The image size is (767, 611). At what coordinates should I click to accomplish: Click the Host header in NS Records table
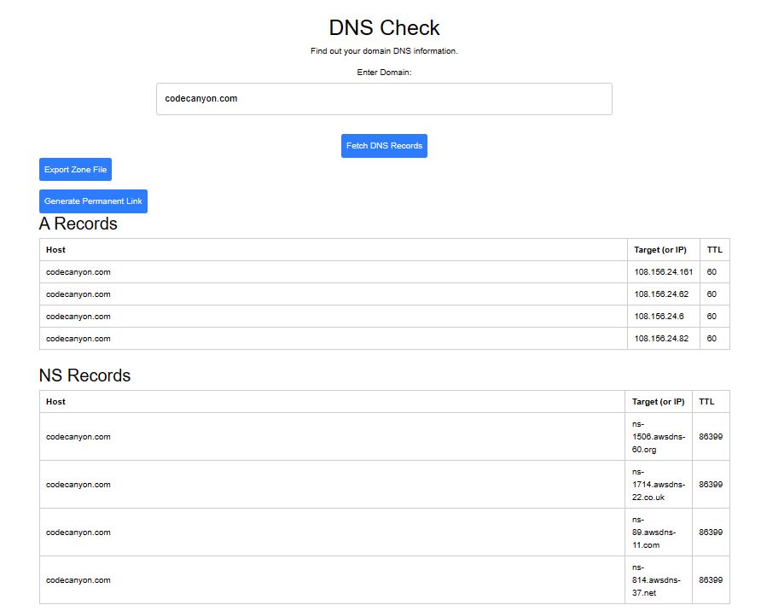(x=55, y=402)
